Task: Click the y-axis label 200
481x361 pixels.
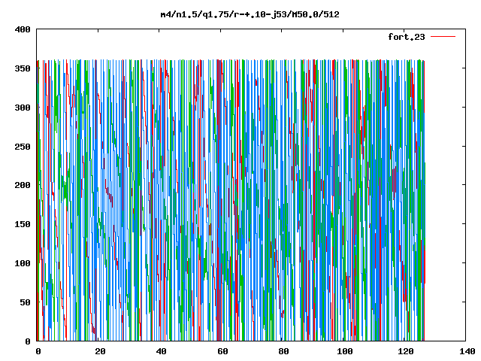Action: (23, 185)
